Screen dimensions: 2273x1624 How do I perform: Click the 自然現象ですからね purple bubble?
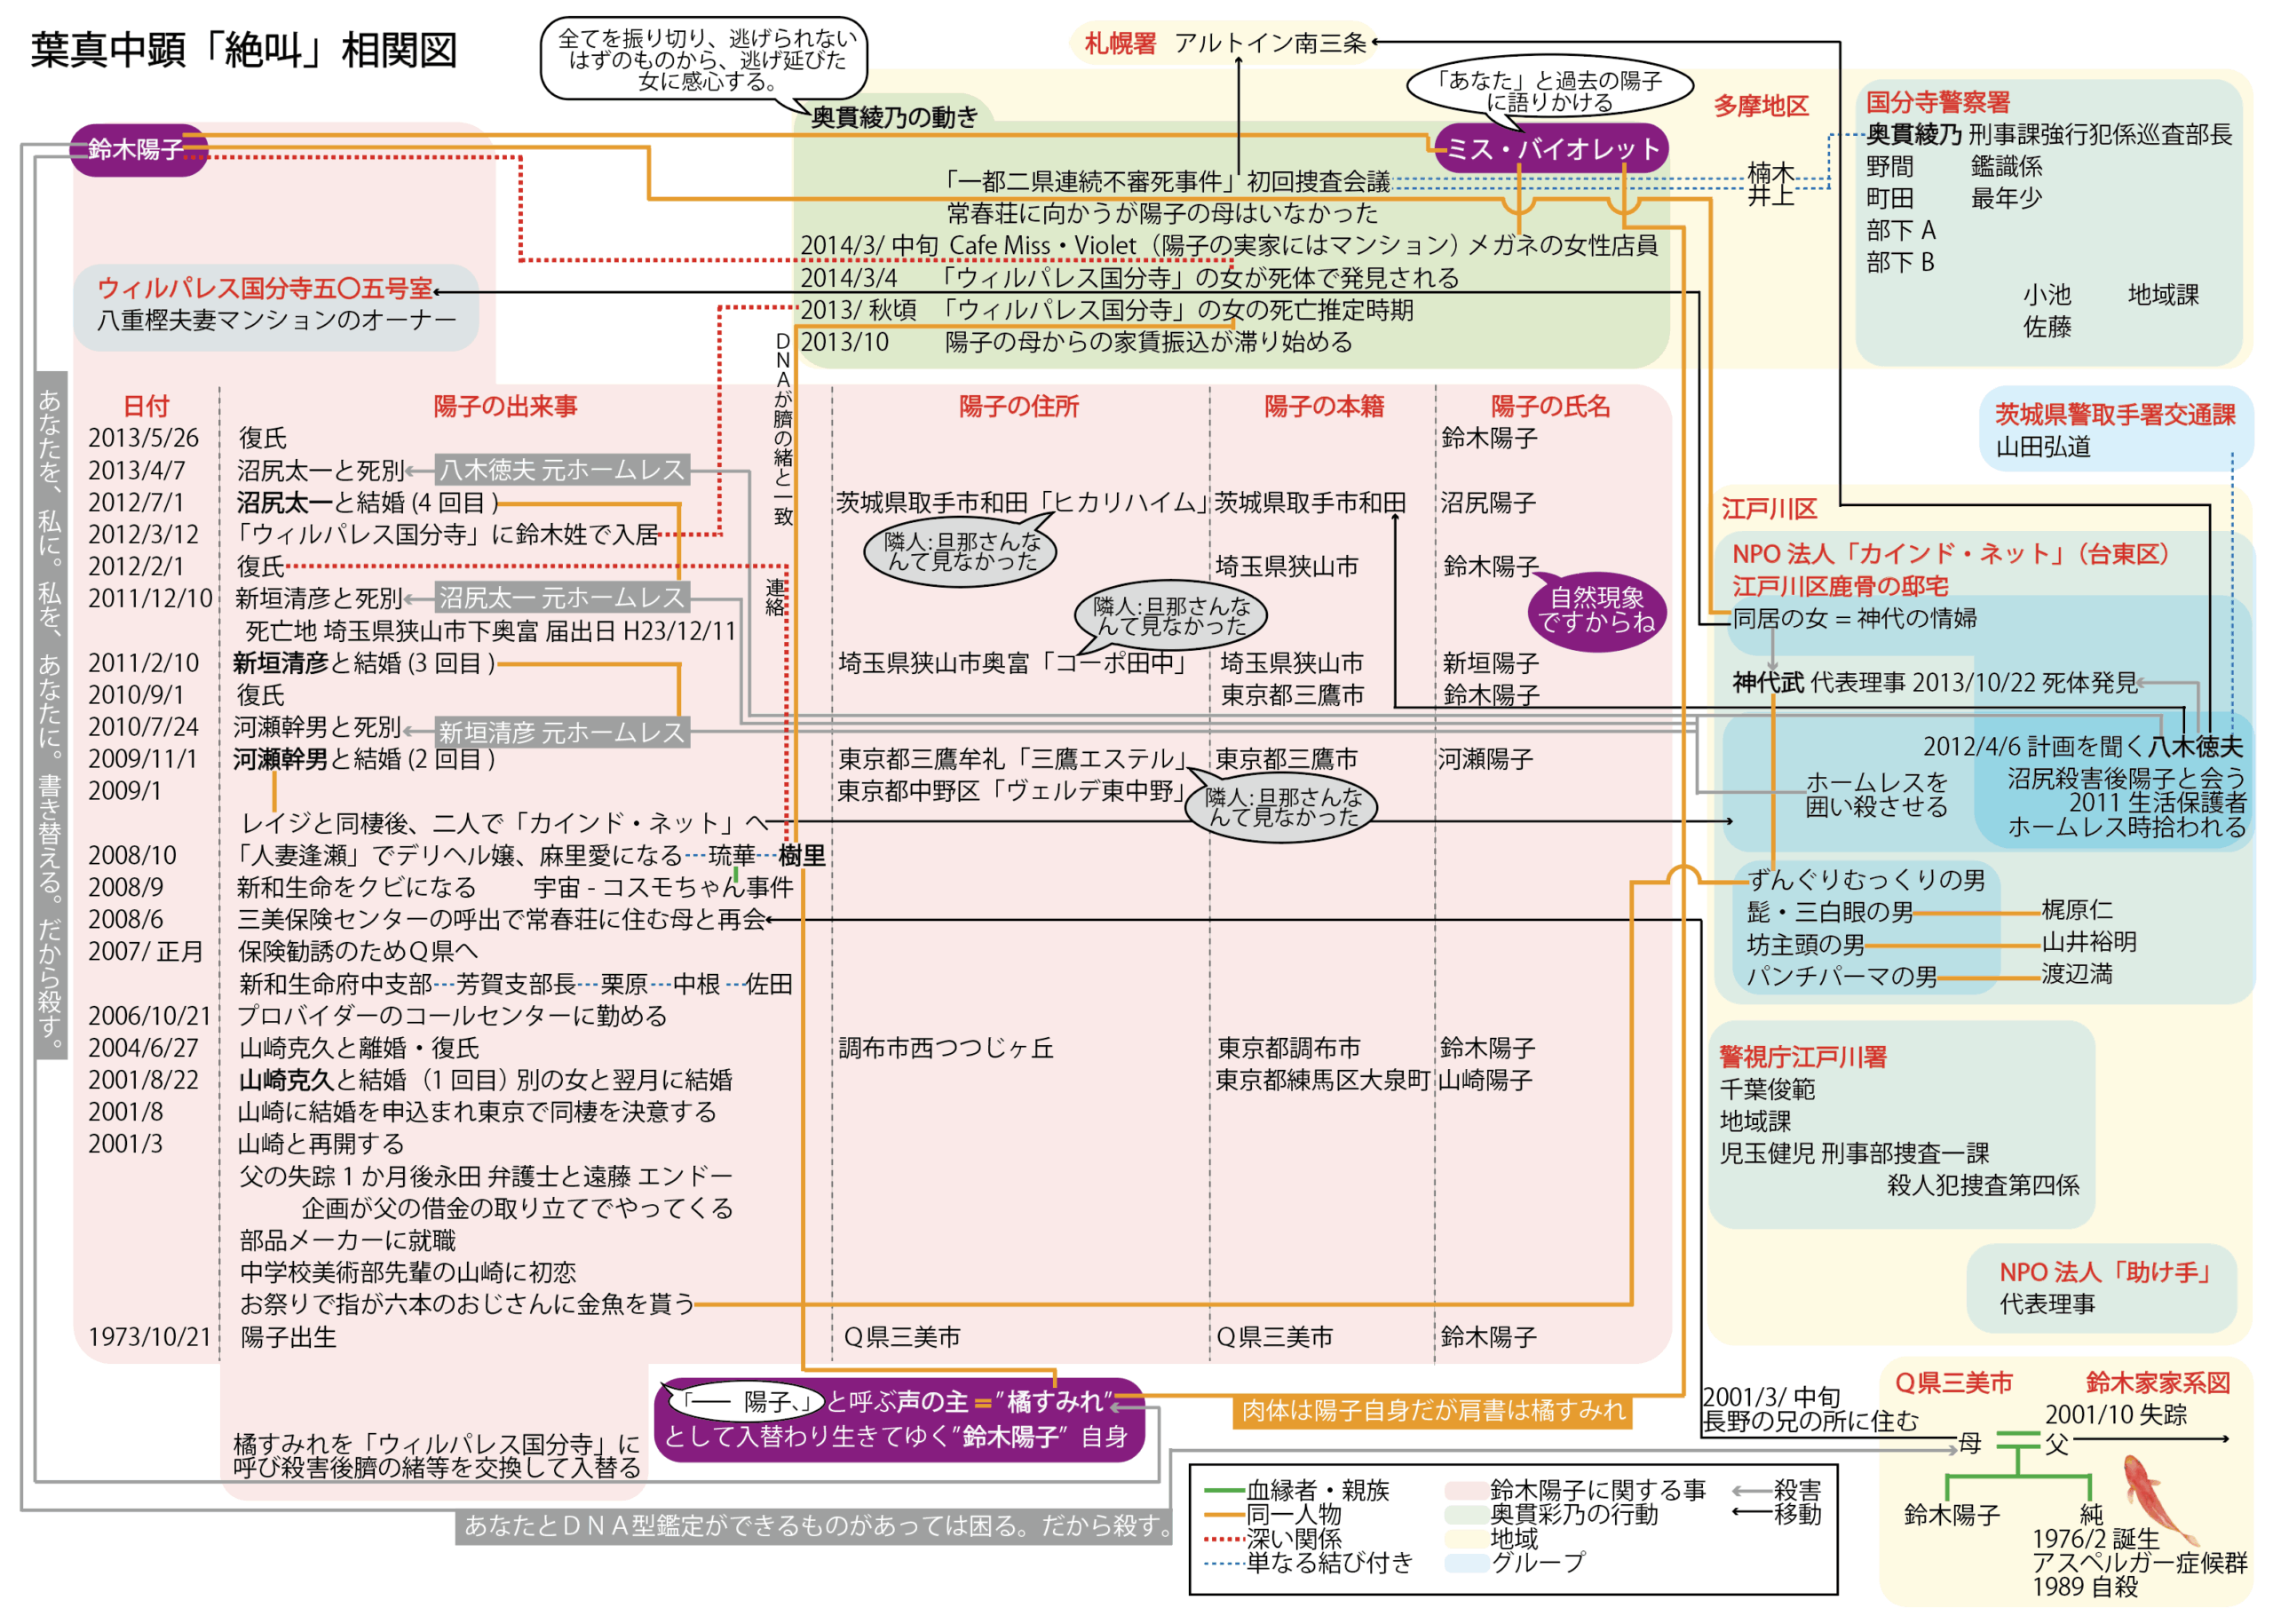1596,610
